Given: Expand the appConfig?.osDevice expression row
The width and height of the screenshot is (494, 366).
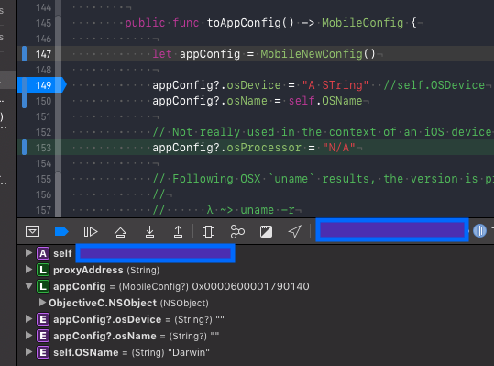Looking at the screenshot, I should (28, 319).
